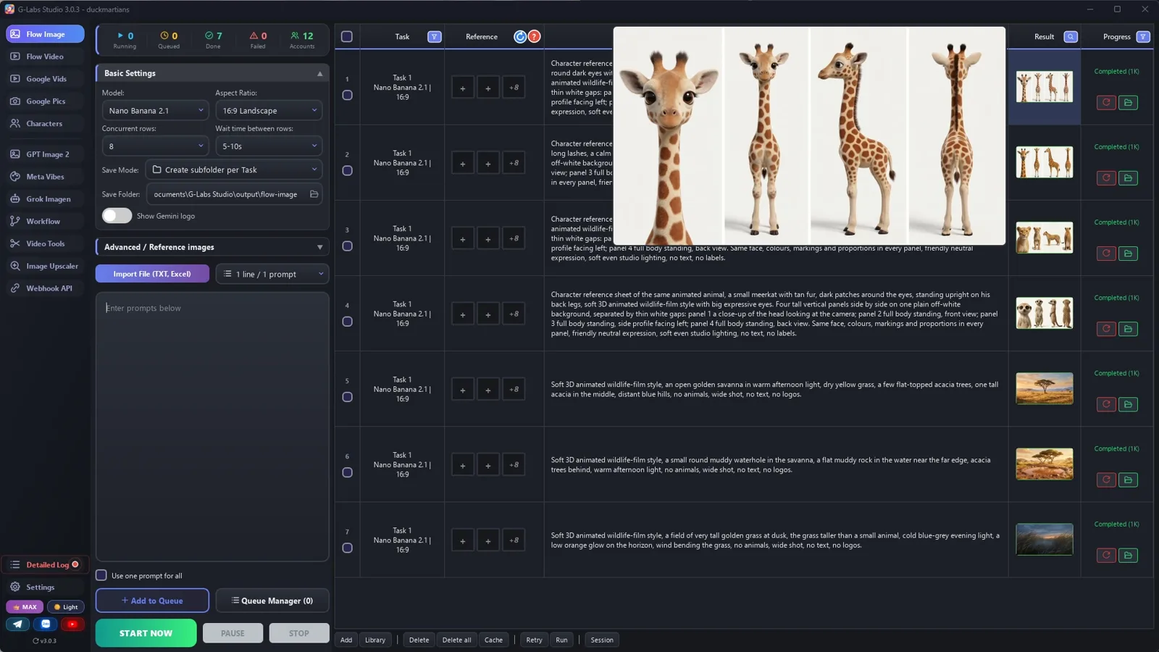
Task: Filter tasks using Task column filter icon
Action: [435, 36]
